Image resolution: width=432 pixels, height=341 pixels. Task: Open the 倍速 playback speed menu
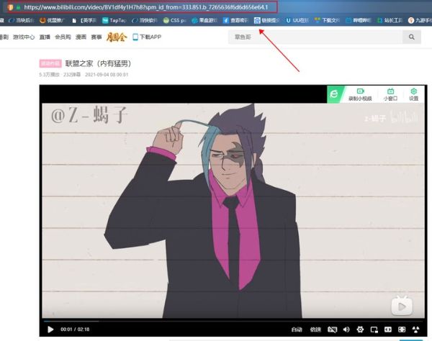point(315,329)
